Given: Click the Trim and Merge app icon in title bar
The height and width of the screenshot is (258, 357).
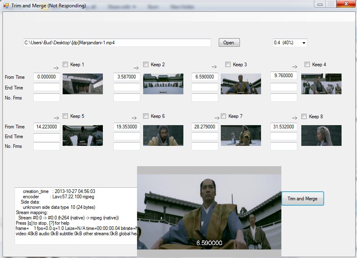Looking at the screenshot, I should [x=6, y=5].
